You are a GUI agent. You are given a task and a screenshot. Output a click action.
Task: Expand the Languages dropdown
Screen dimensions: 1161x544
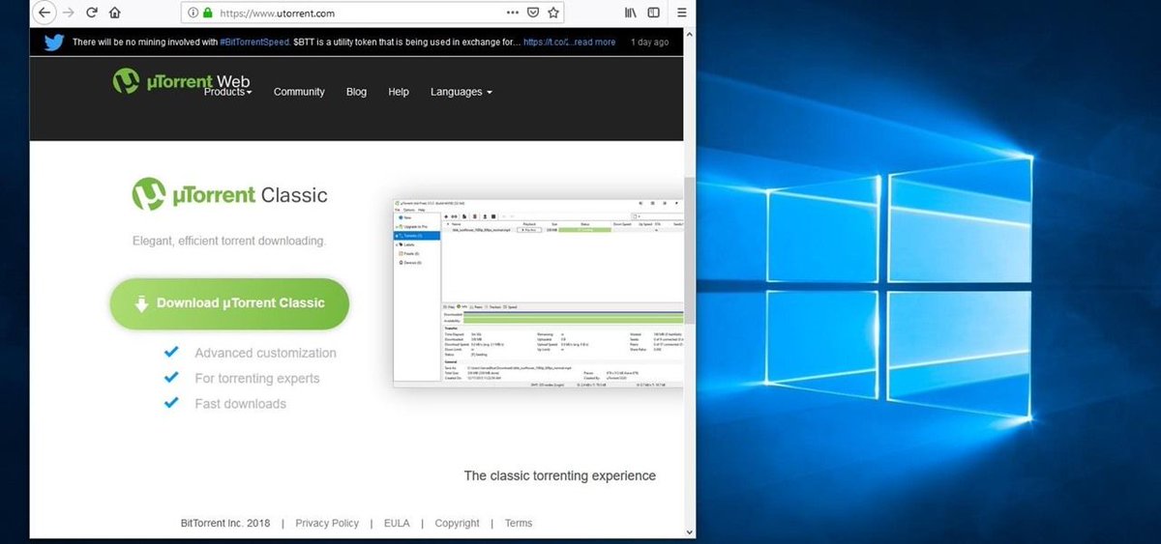(461, 92)
